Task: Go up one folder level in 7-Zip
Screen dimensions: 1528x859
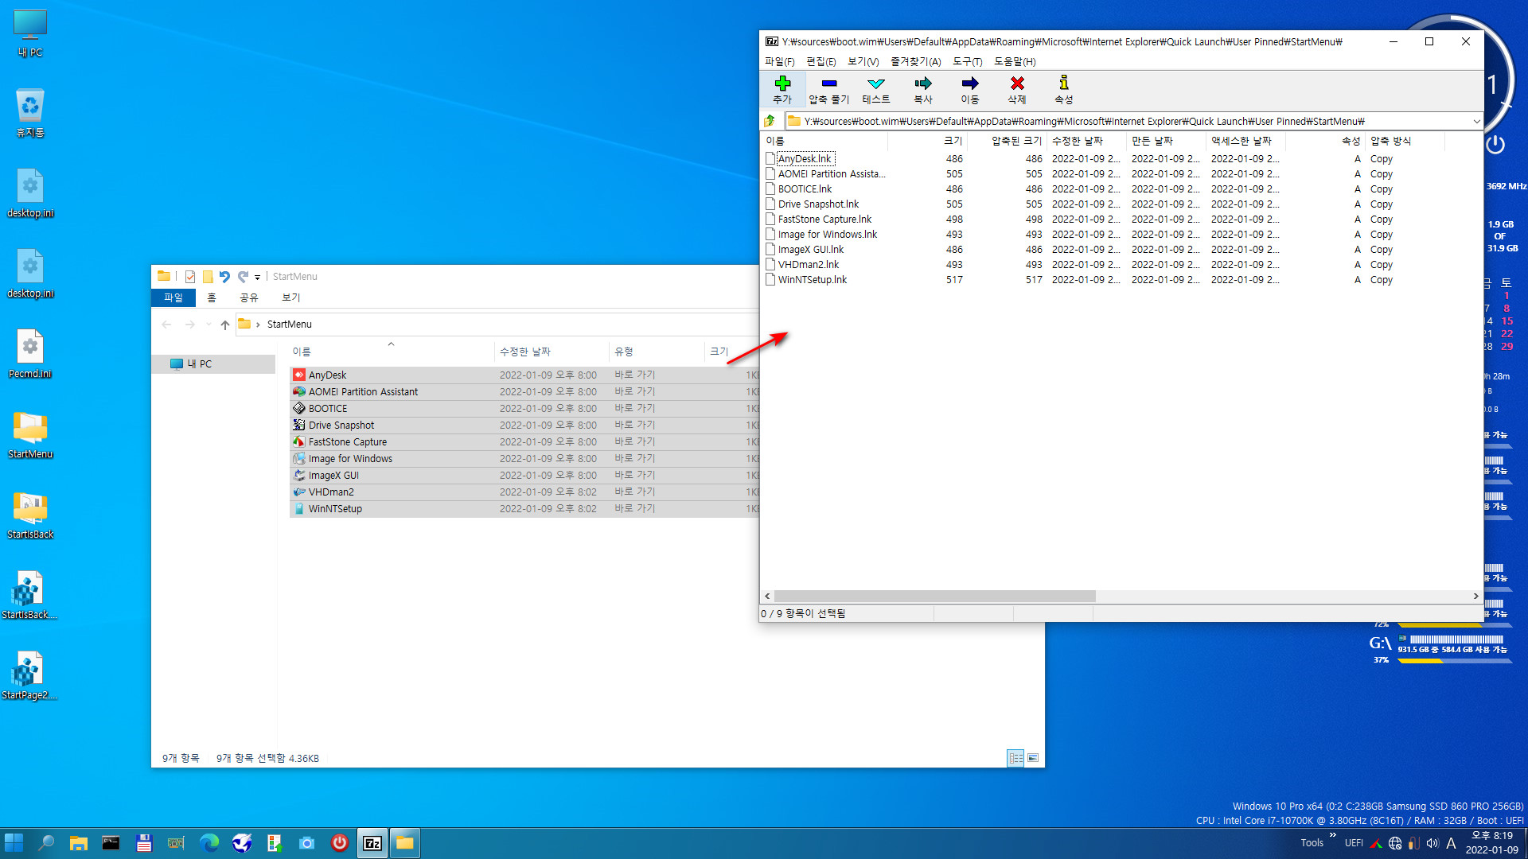Action: coord(770,121)
